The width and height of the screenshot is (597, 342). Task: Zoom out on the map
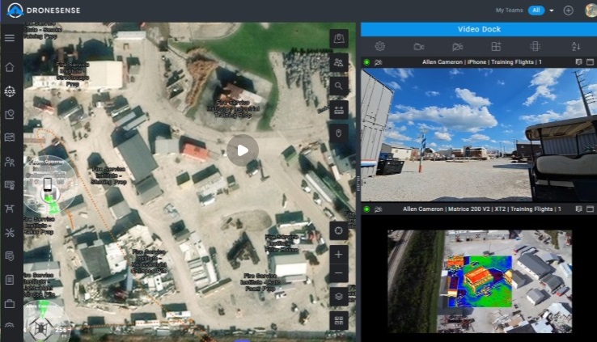point(338,273)
